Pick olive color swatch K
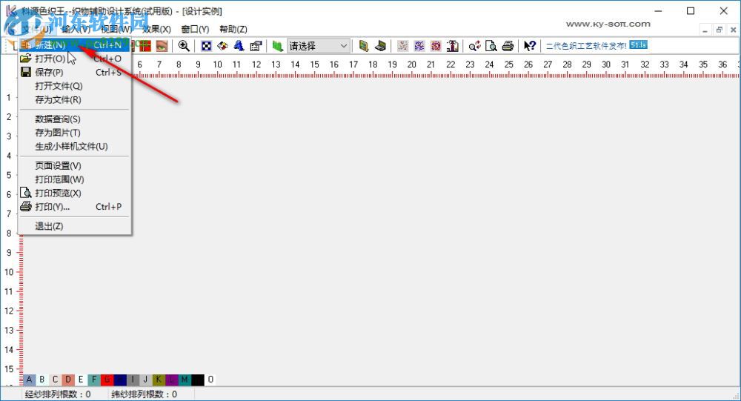 coord(159,380)
